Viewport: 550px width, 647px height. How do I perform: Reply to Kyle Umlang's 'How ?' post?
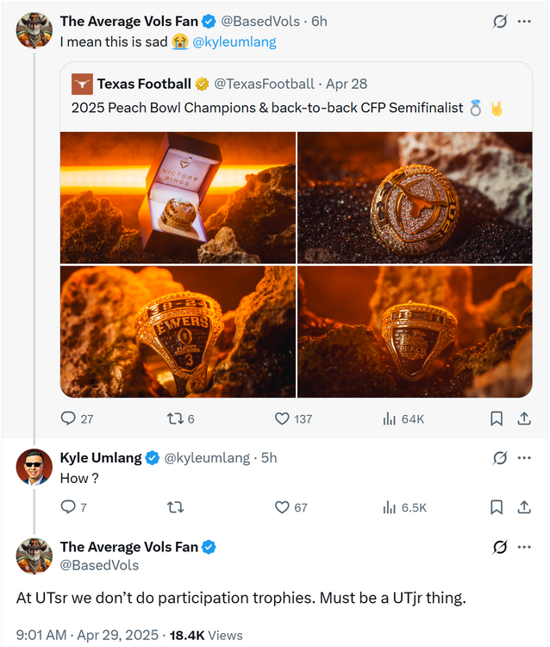coord(68,507)
